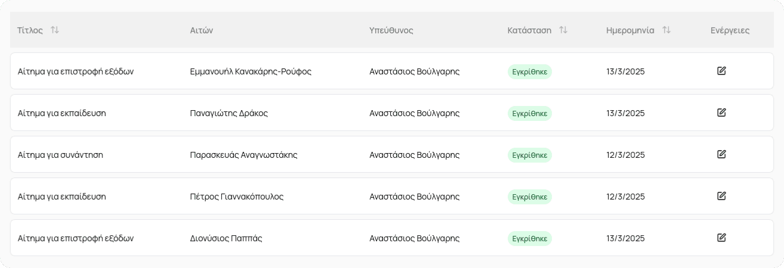This screenshot has width=784, height=268.
Task: Sort by Ημερομηνία using sort arrows
Action: pos(666,30)
